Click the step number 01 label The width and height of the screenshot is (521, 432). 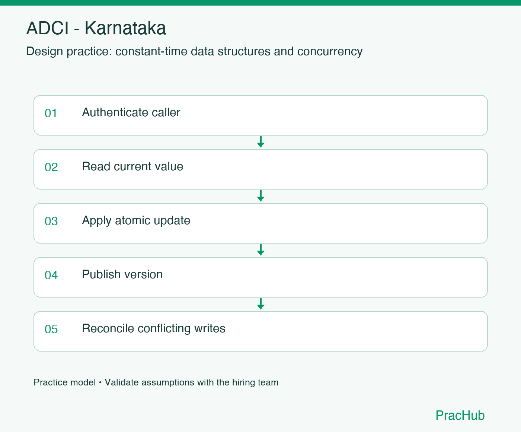(x=51, y=113)
